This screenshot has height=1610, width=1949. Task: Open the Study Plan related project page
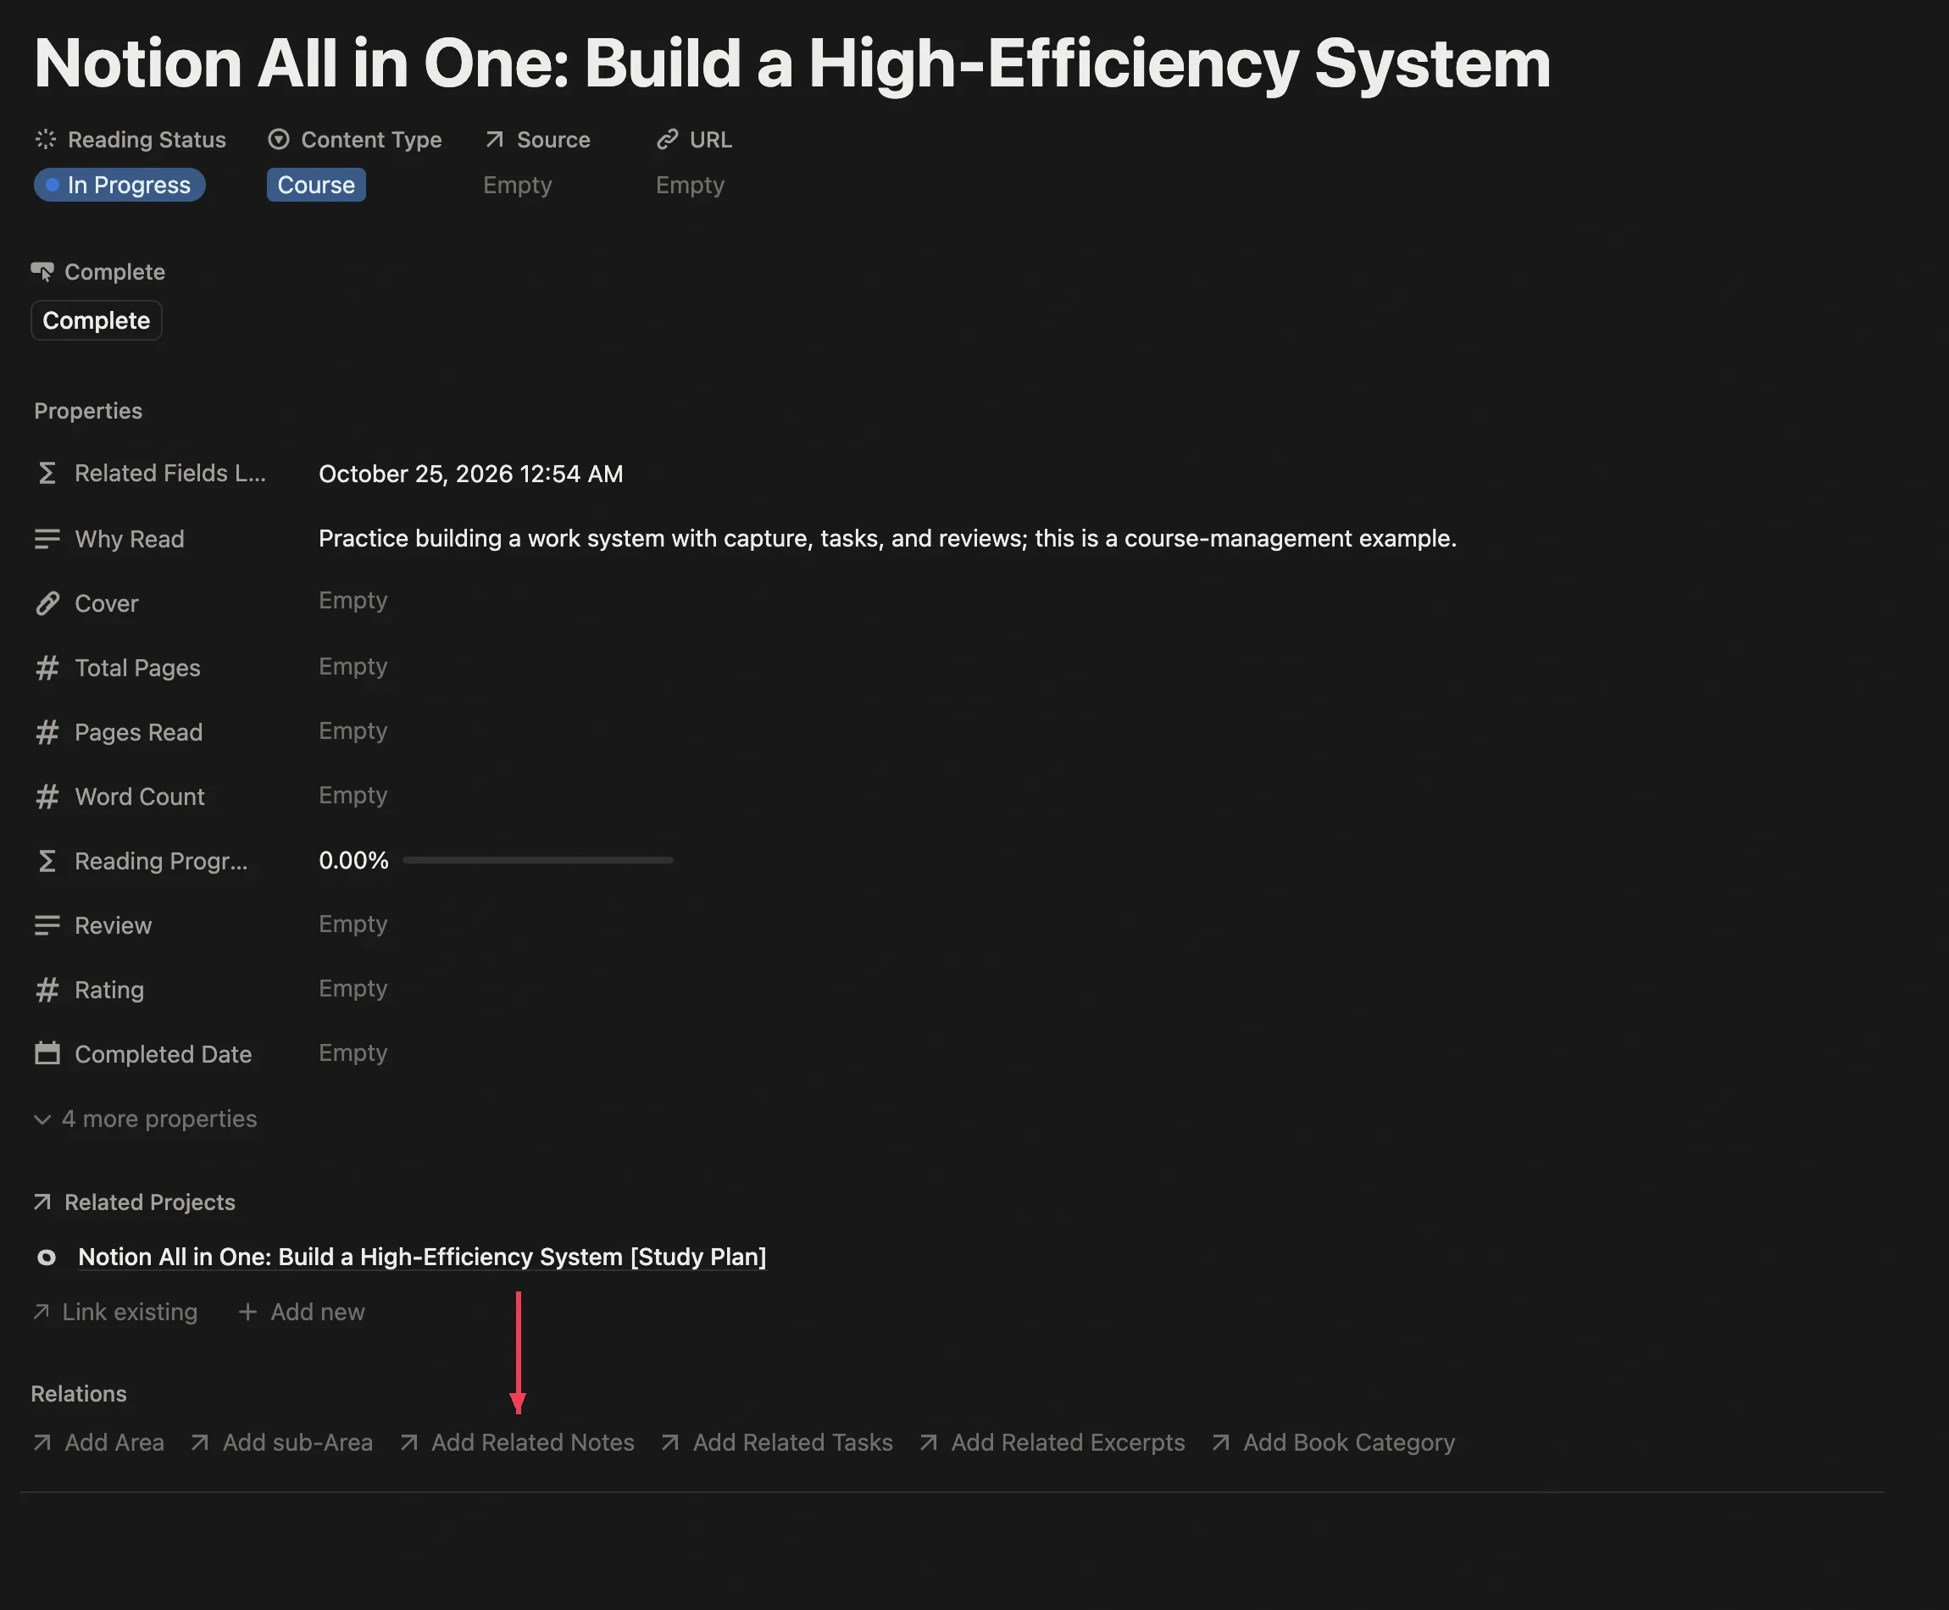(422, 1257)
